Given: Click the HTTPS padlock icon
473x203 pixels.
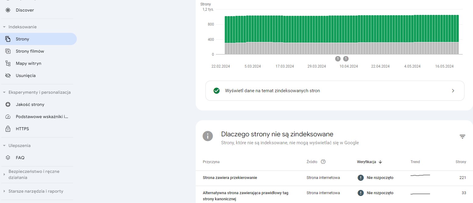Looking at the screenshot, I should pos(8,129).
